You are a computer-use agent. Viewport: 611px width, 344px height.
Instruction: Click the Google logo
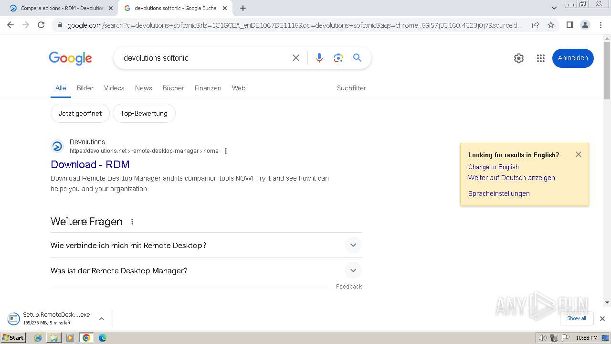70,58
